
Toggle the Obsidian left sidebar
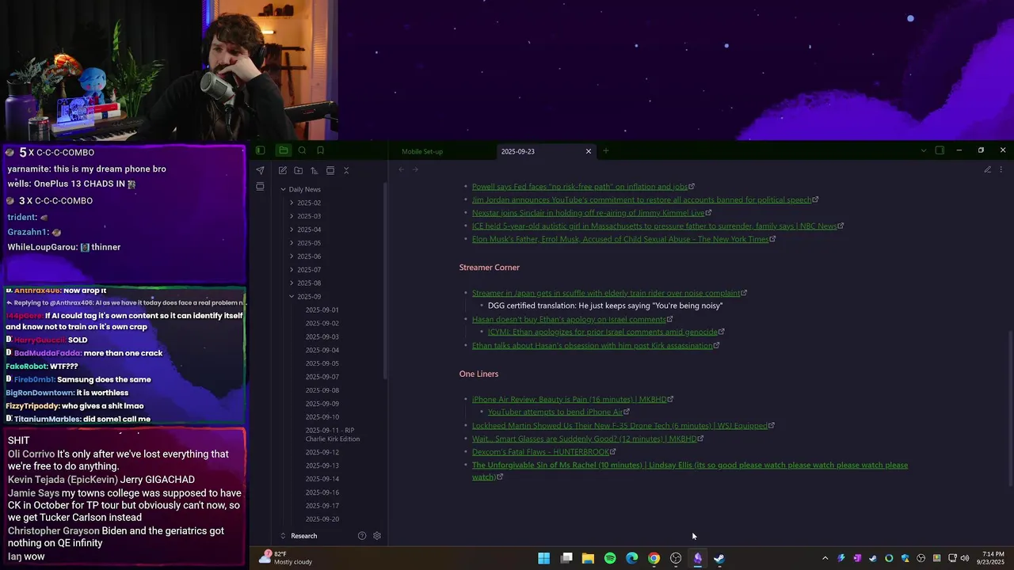coord(260,150)
